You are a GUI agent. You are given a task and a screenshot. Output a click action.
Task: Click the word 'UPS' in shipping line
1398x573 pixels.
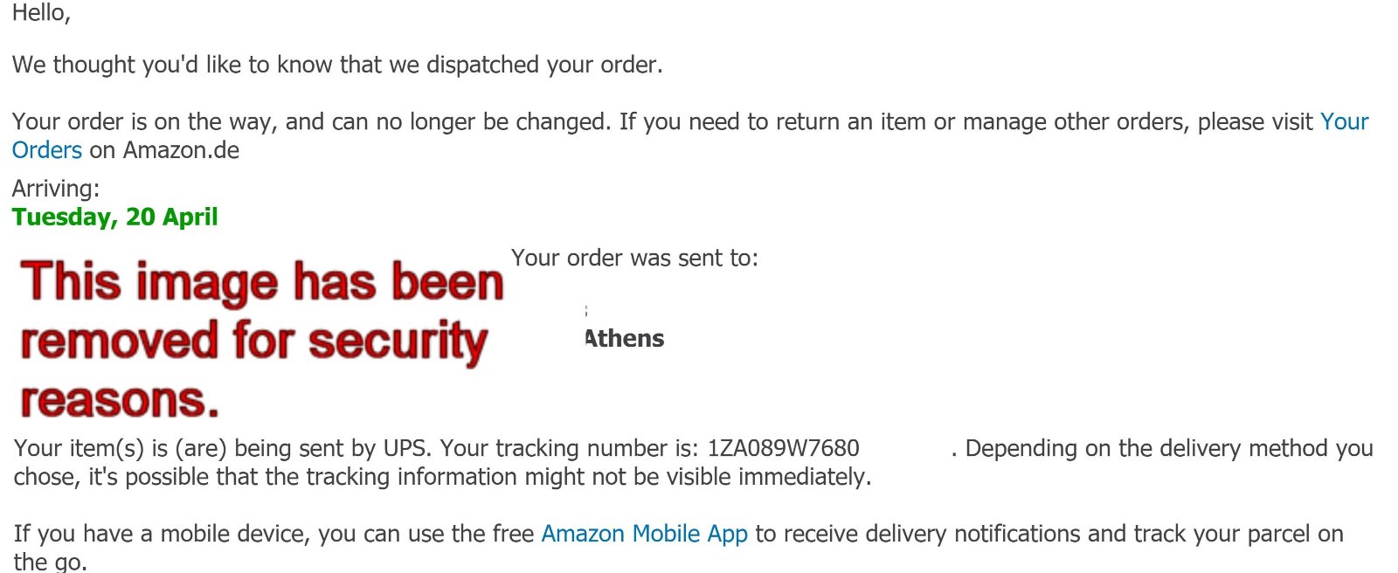(405, 448)
